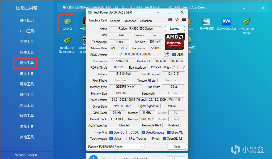Click the blue info icon in the update notice
Image resolution: width=272 pixels, height=159 pixels.
pyautogui.click(x=93, y=157)
